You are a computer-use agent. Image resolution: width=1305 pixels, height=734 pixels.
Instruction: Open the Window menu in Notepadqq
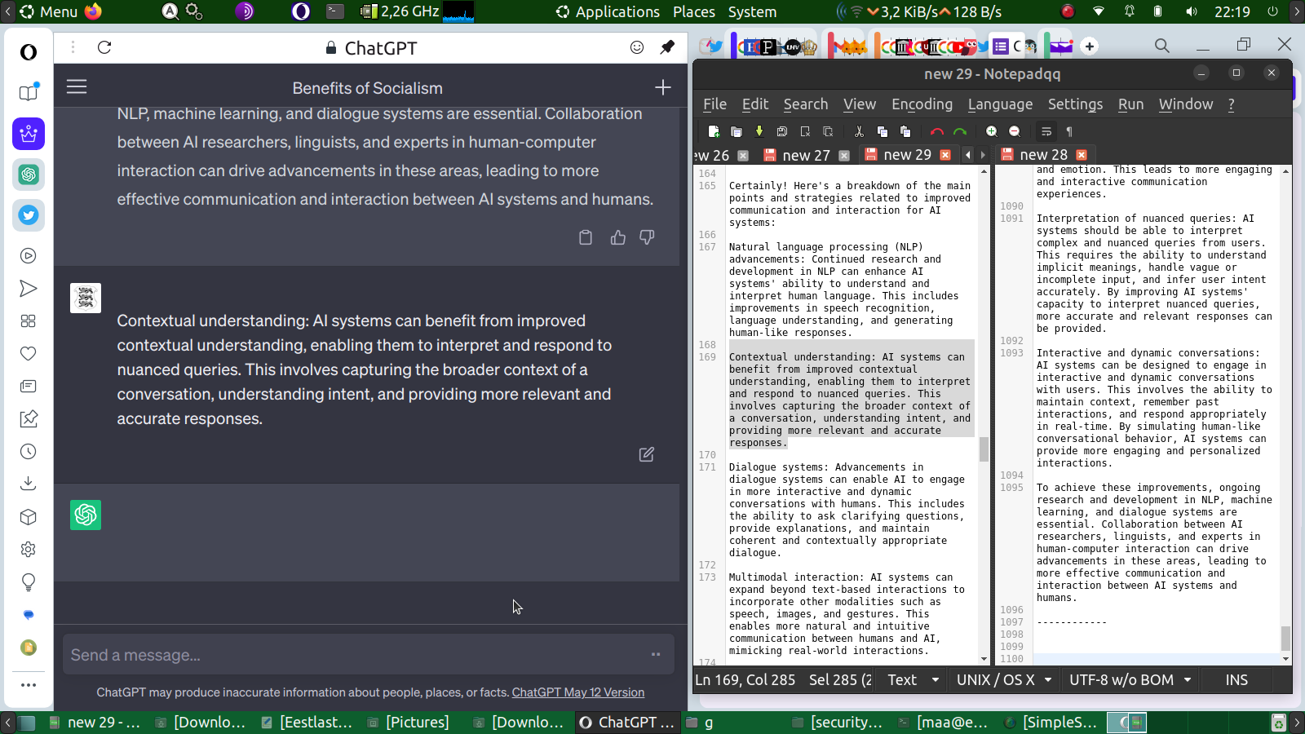1186,104
